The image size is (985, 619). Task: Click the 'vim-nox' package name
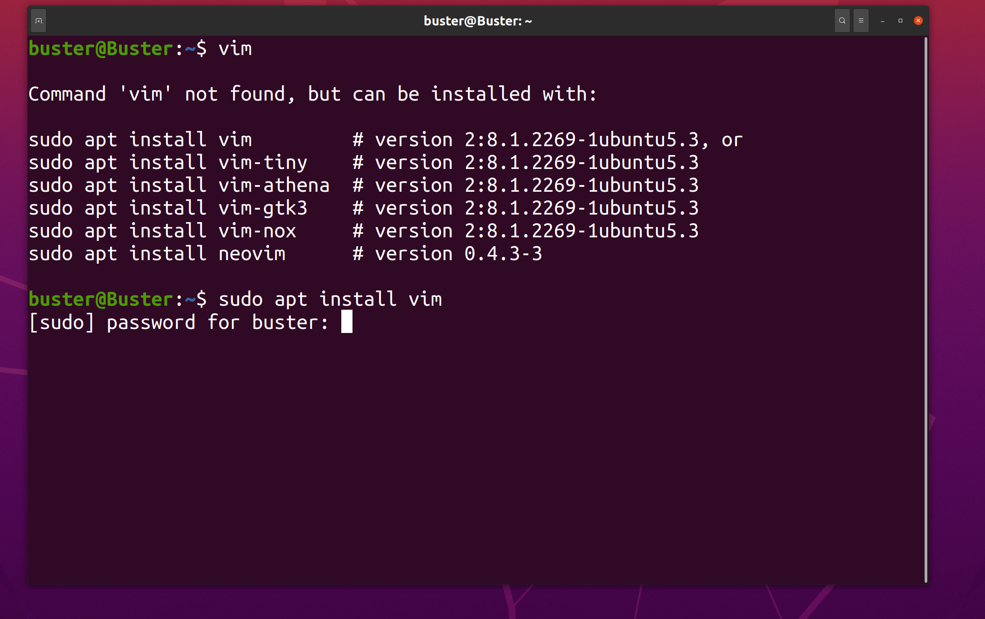pyautogui.click(x=257, y=231)
